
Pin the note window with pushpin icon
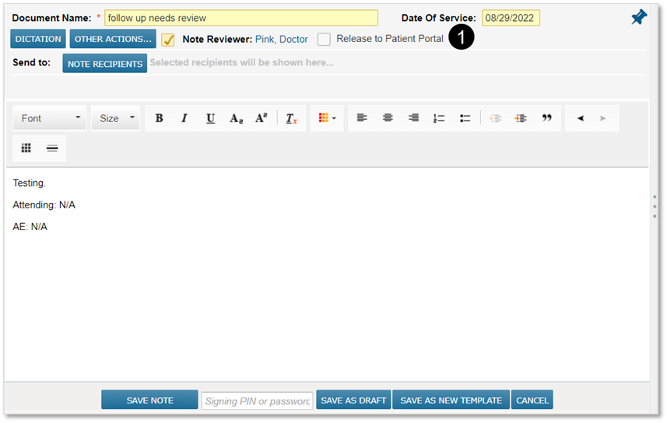[638, 18]
